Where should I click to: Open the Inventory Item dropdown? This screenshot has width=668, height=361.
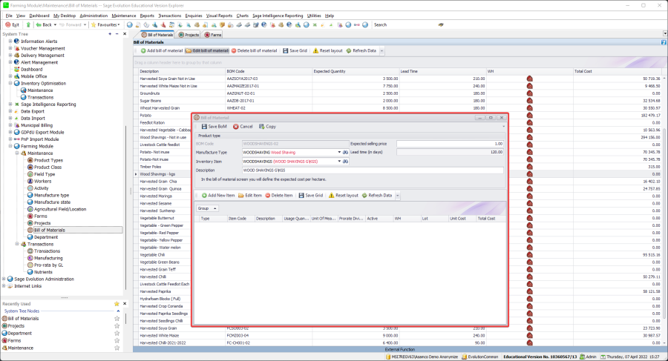[338, 161]
